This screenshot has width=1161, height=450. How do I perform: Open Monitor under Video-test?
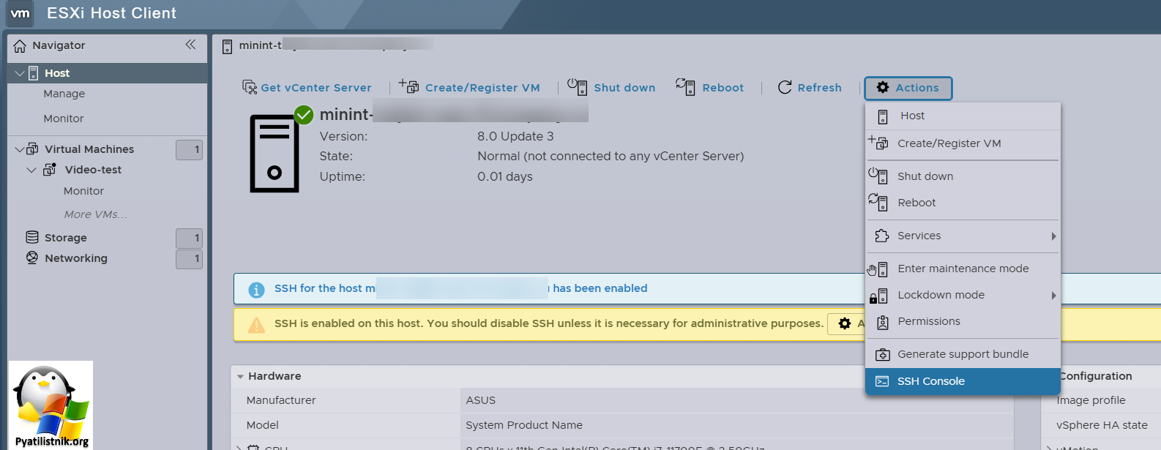click(83, 191)
